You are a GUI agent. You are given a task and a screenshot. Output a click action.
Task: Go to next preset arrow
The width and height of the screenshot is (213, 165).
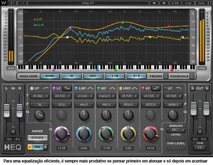tap(164, 3)
